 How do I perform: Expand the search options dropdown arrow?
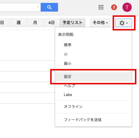tap(38, 7)
